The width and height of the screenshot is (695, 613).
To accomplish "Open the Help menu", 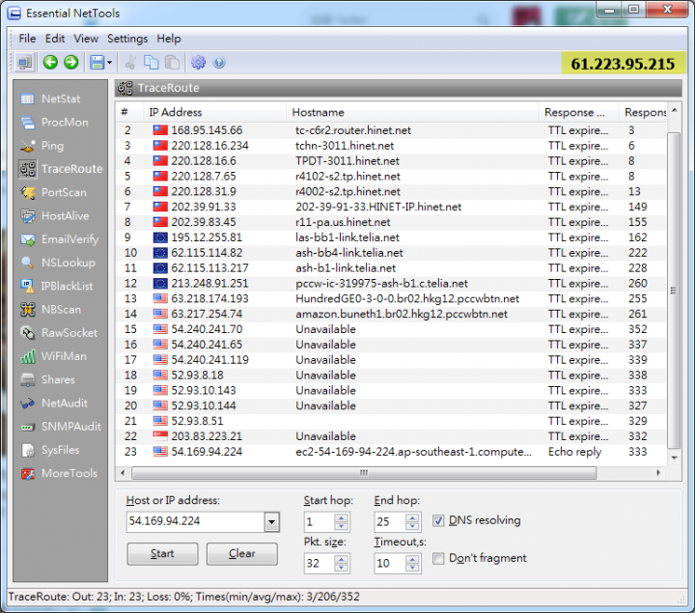I will 169,39.
